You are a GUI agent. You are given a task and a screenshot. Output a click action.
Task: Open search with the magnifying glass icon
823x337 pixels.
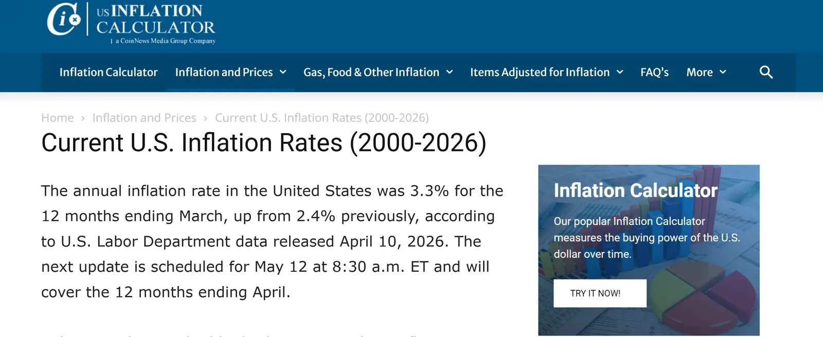(766, 72)
